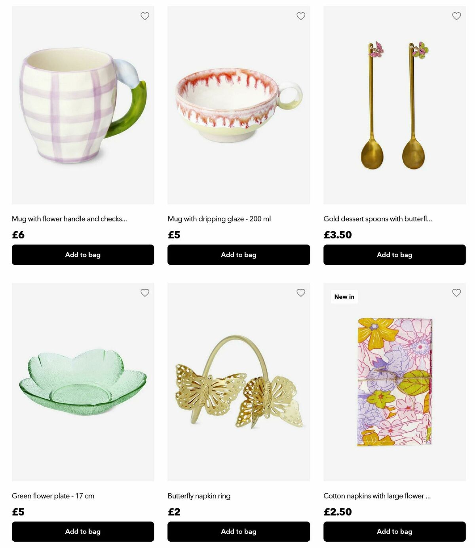This screenshot has width=475, height=548.
Task: Open 'Green flower plate - 17 cm' title link
Action: [x=53, y=496]
